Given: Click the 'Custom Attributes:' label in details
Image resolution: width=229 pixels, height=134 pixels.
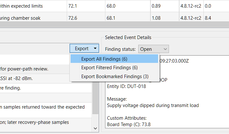Looking at the screenshot, I should coord(127,118).
